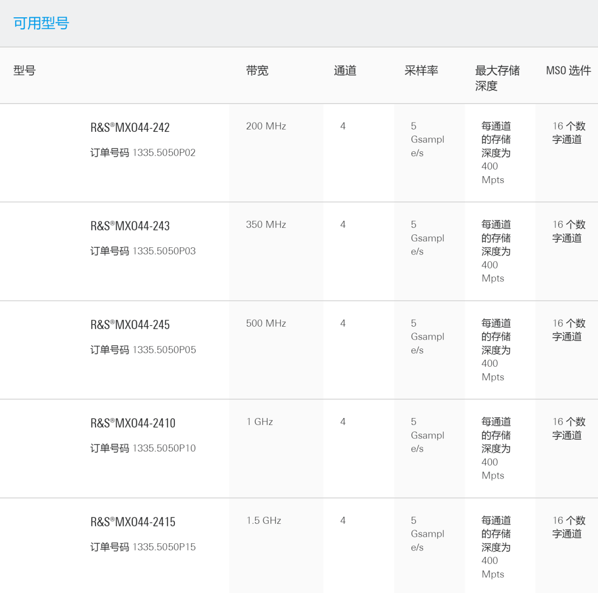Click 16 个数字通道 in the MXO44-2410 row
This screenshot has width=598, height=593.
[x=569, y=428]
